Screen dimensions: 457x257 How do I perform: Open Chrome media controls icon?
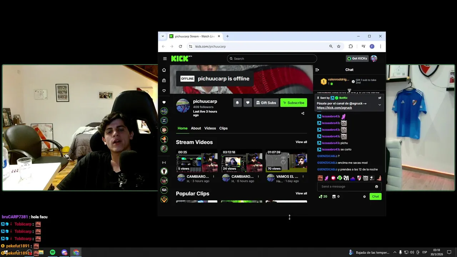pyautogui.click(x=363, y=46)
